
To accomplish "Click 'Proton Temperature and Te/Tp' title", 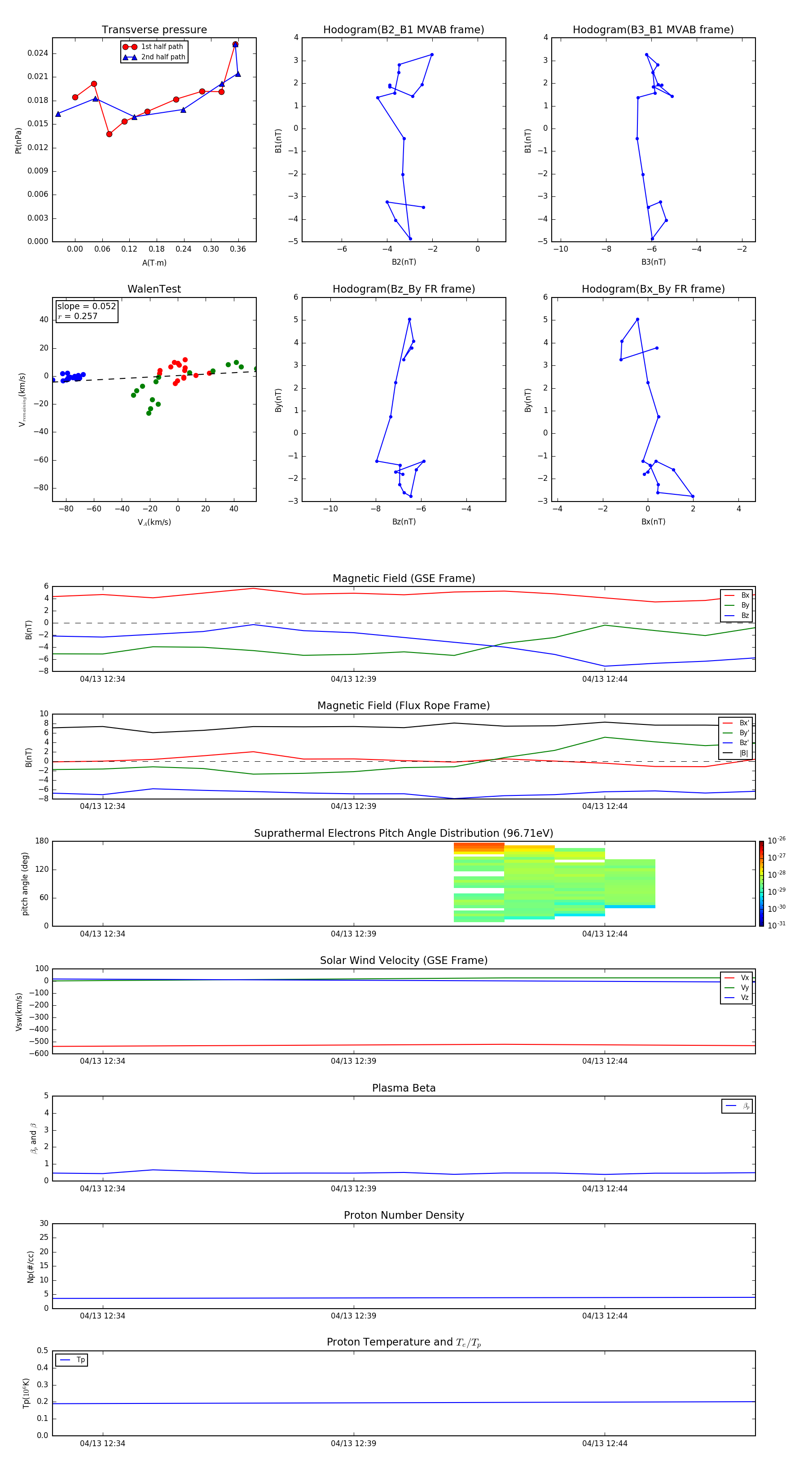I will 404,1342.
